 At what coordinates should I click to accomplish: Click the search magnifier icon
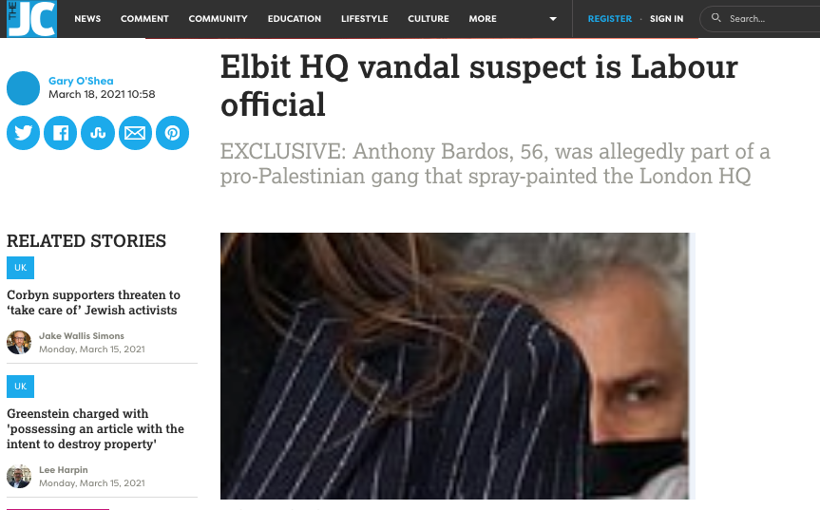pos(715,18)
